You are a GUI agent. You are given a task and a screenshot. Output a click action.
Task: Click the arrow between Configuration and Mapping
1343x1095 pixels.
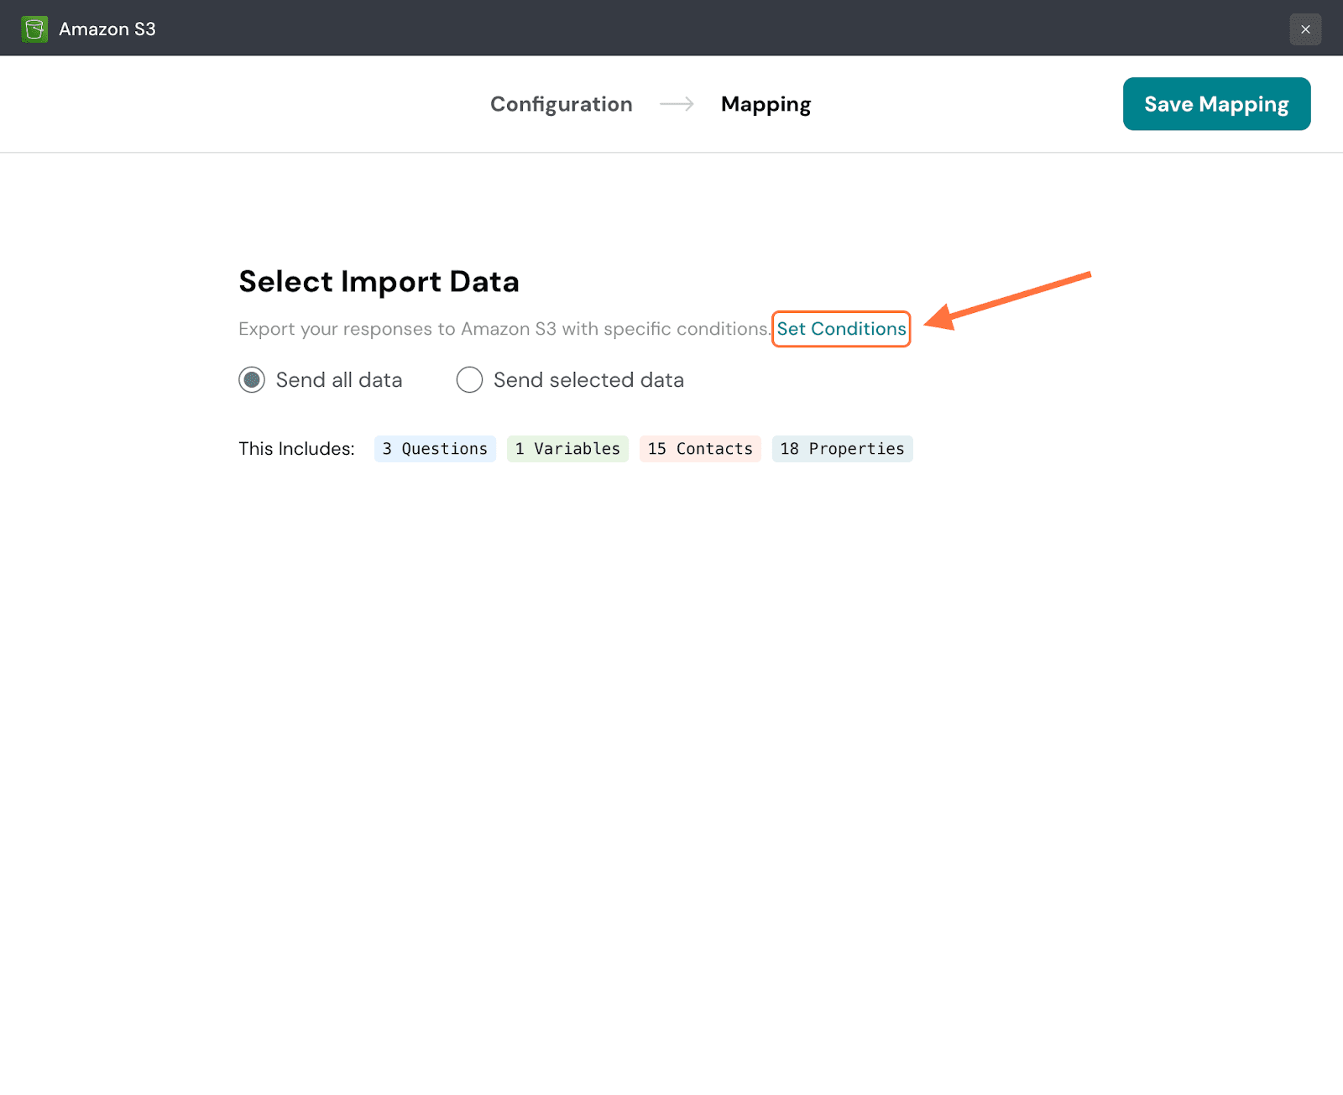[677, 104]
